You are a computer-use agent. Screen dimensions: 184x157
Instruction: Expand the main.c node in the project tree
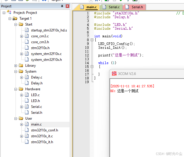(21, 124)
